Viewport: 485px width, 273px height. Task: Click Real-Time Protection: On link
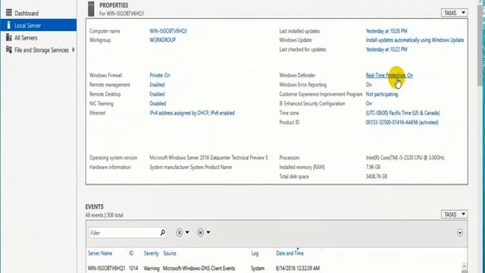pyautogui.click(x=389, y=75)
